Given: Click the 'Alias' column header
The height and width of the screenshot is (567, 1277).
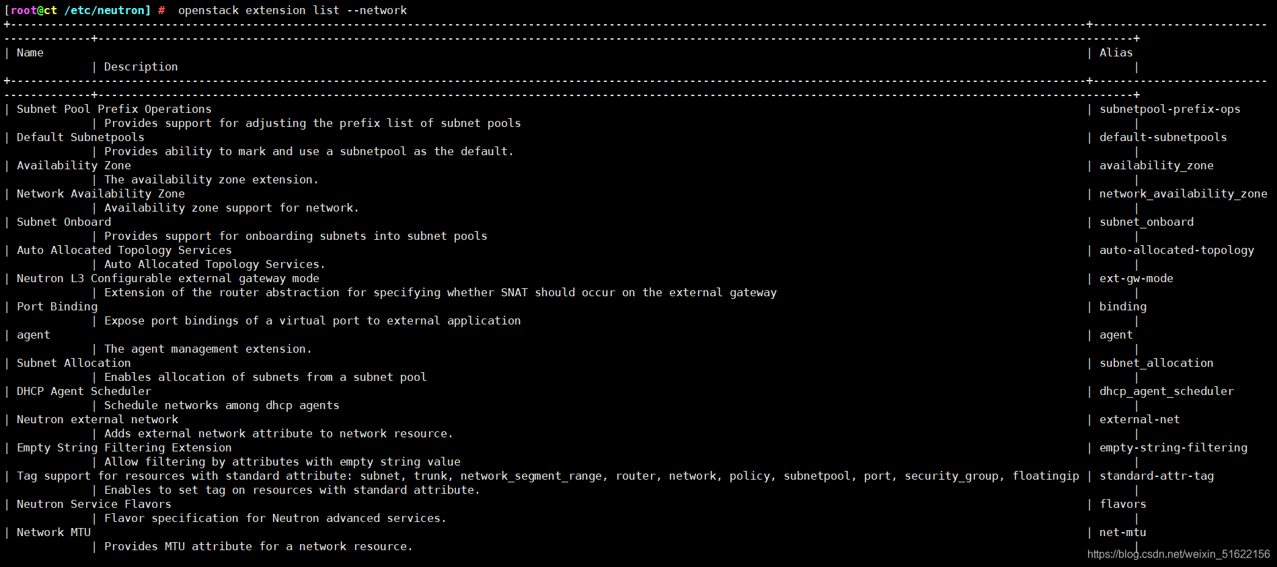Looking at the screenshot, I should [1116, 53].
